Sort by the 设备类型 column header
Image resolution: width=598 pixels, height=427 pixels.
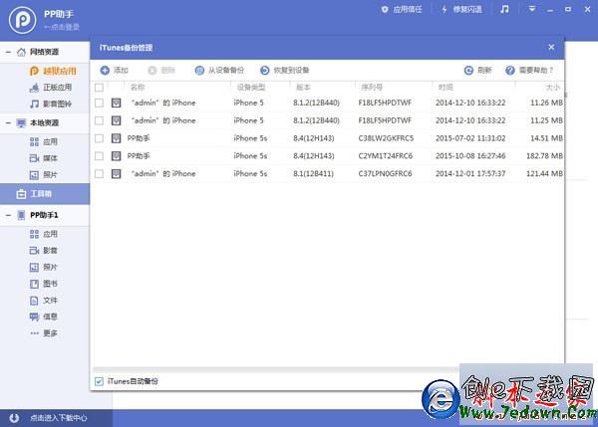coord(251,88)
